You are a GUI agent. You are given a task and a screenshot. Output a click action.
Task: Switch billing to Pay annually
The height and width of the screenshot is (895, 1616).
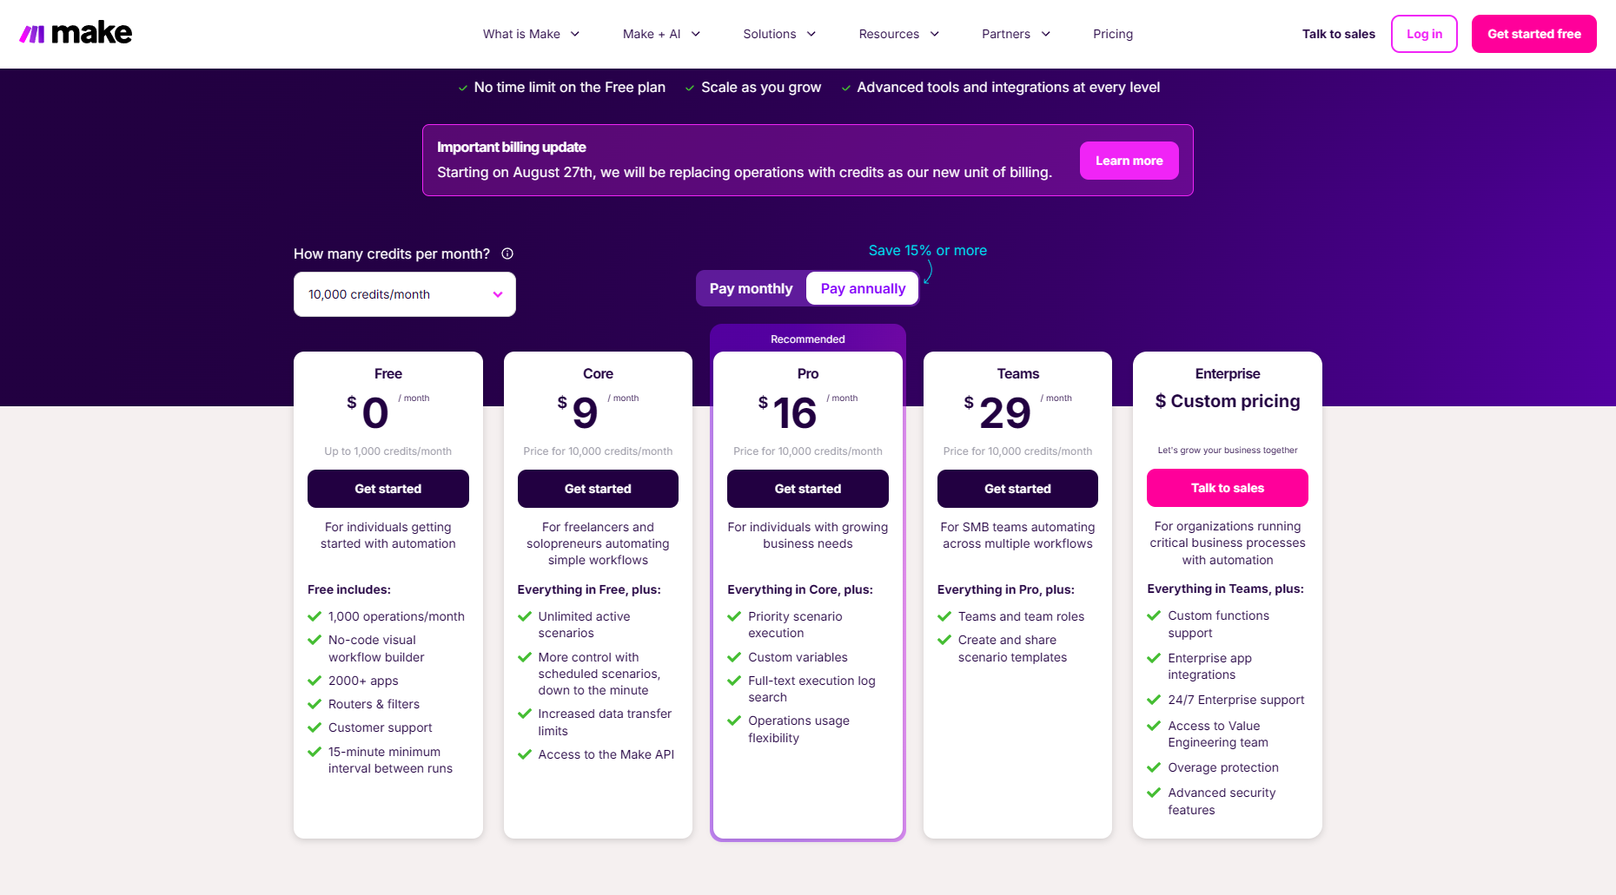[x=861, y=287]
